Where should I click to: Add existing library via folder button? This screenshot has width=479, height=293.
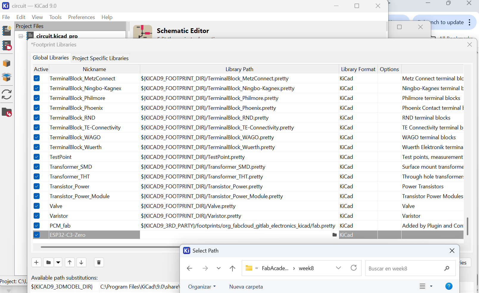tap(48, 262)
